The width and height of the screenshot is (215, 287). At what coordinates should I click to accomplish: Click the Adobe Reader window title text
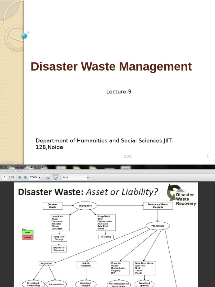pos(23,167)
